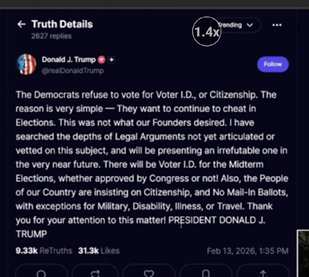
Task: Adjust the 1.4x playback speed control
Action: [x=207, y=31]
